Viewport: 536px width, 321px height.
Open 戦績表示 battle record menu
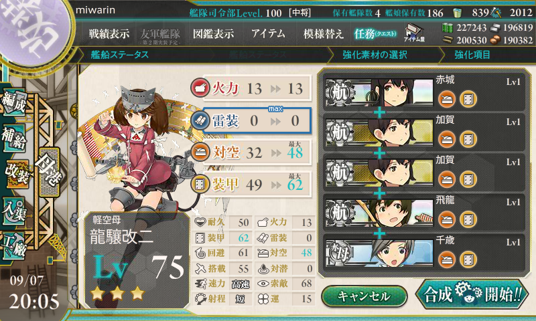(109, 33)
